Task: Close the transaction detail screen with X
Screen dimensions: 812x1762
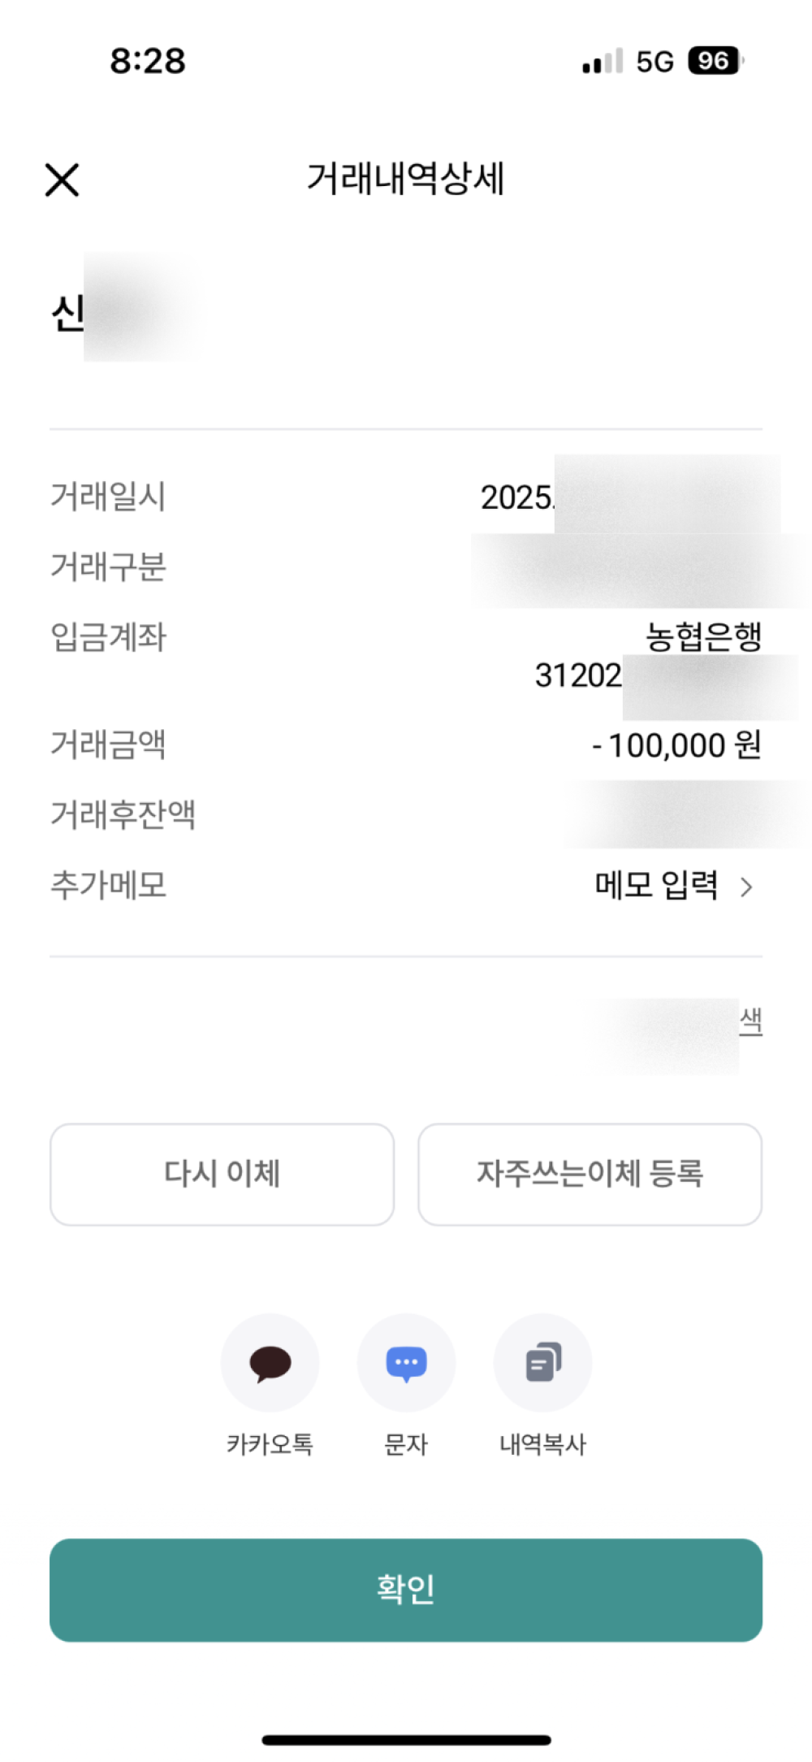Action: pyautogui.click(x=62, y=180)
